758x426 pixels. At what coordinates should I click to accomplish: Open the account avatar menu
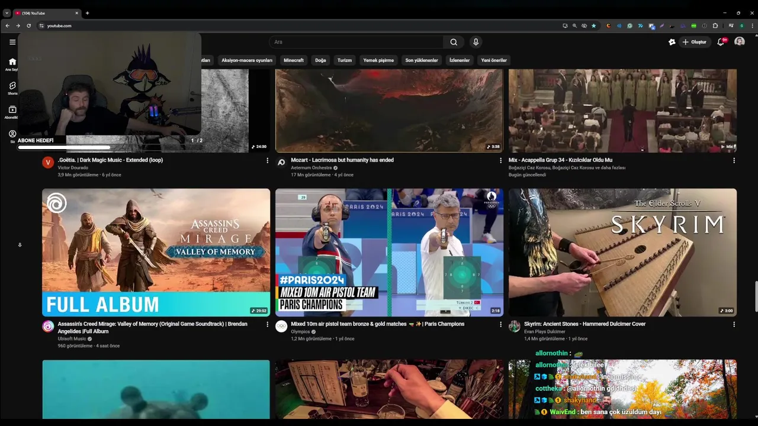pyautogui.click(x=740, y=42)
